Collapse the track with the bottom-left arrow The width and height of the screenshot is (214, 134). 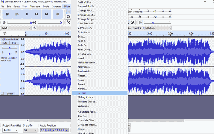(2, 94)
